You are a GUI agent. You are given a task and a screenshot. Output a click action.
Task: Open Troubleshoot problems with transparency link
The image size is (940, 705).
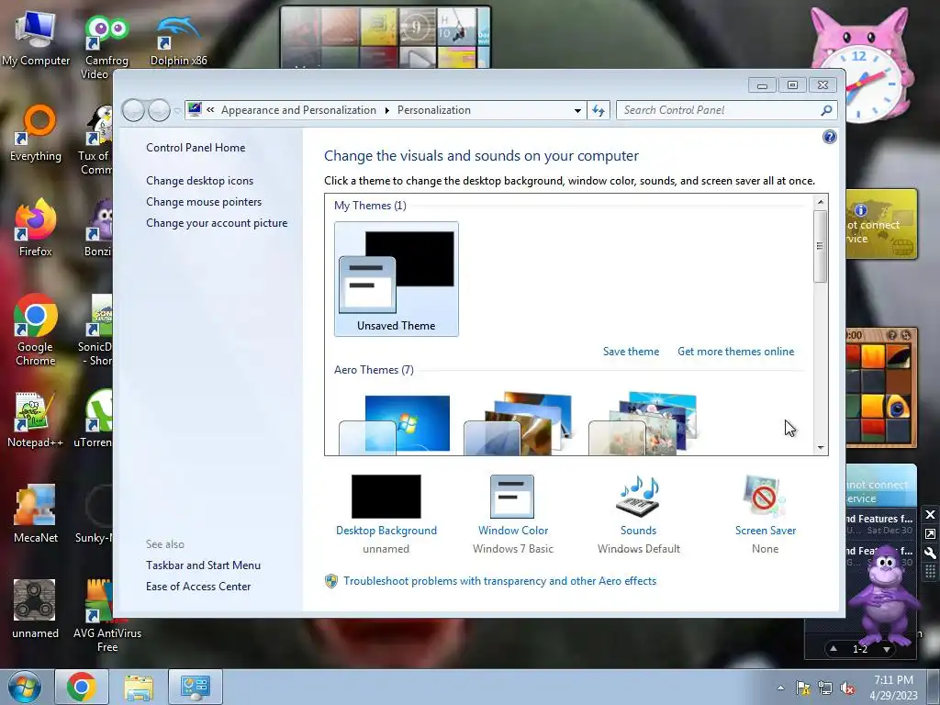pyautogui.click(x=499, y=581)
